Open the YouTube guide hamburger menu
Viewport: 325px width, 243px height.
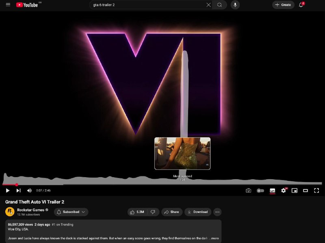[8, 4]
